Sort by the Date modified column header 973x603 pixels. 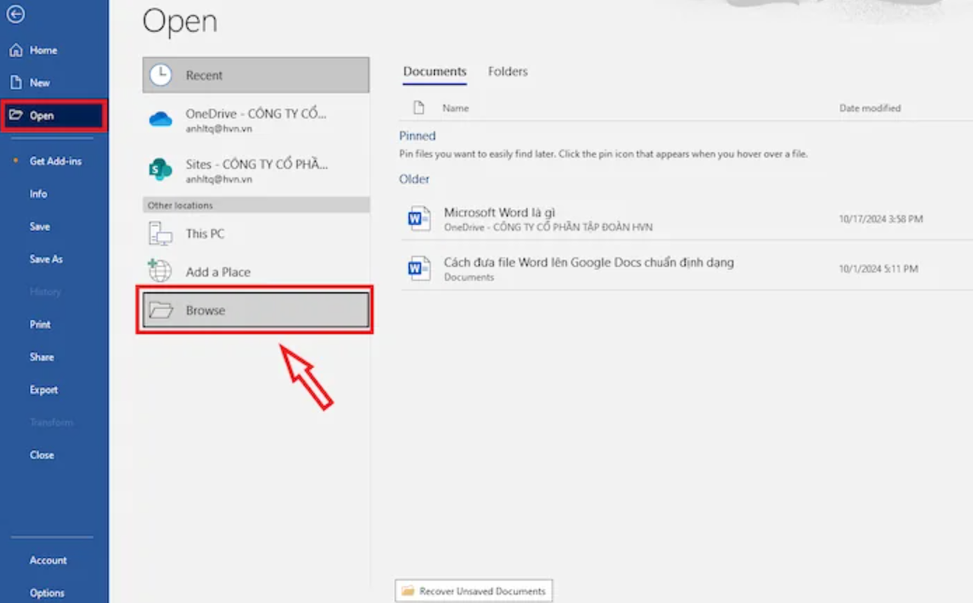point(870,108)
